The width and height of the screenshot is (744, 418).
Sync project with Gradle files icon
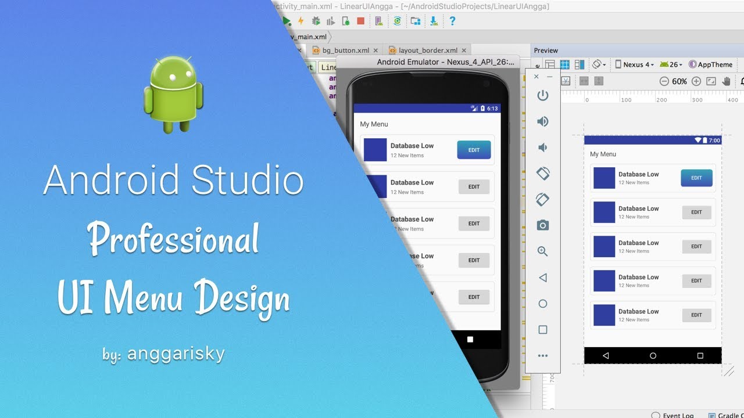(398, 21)
